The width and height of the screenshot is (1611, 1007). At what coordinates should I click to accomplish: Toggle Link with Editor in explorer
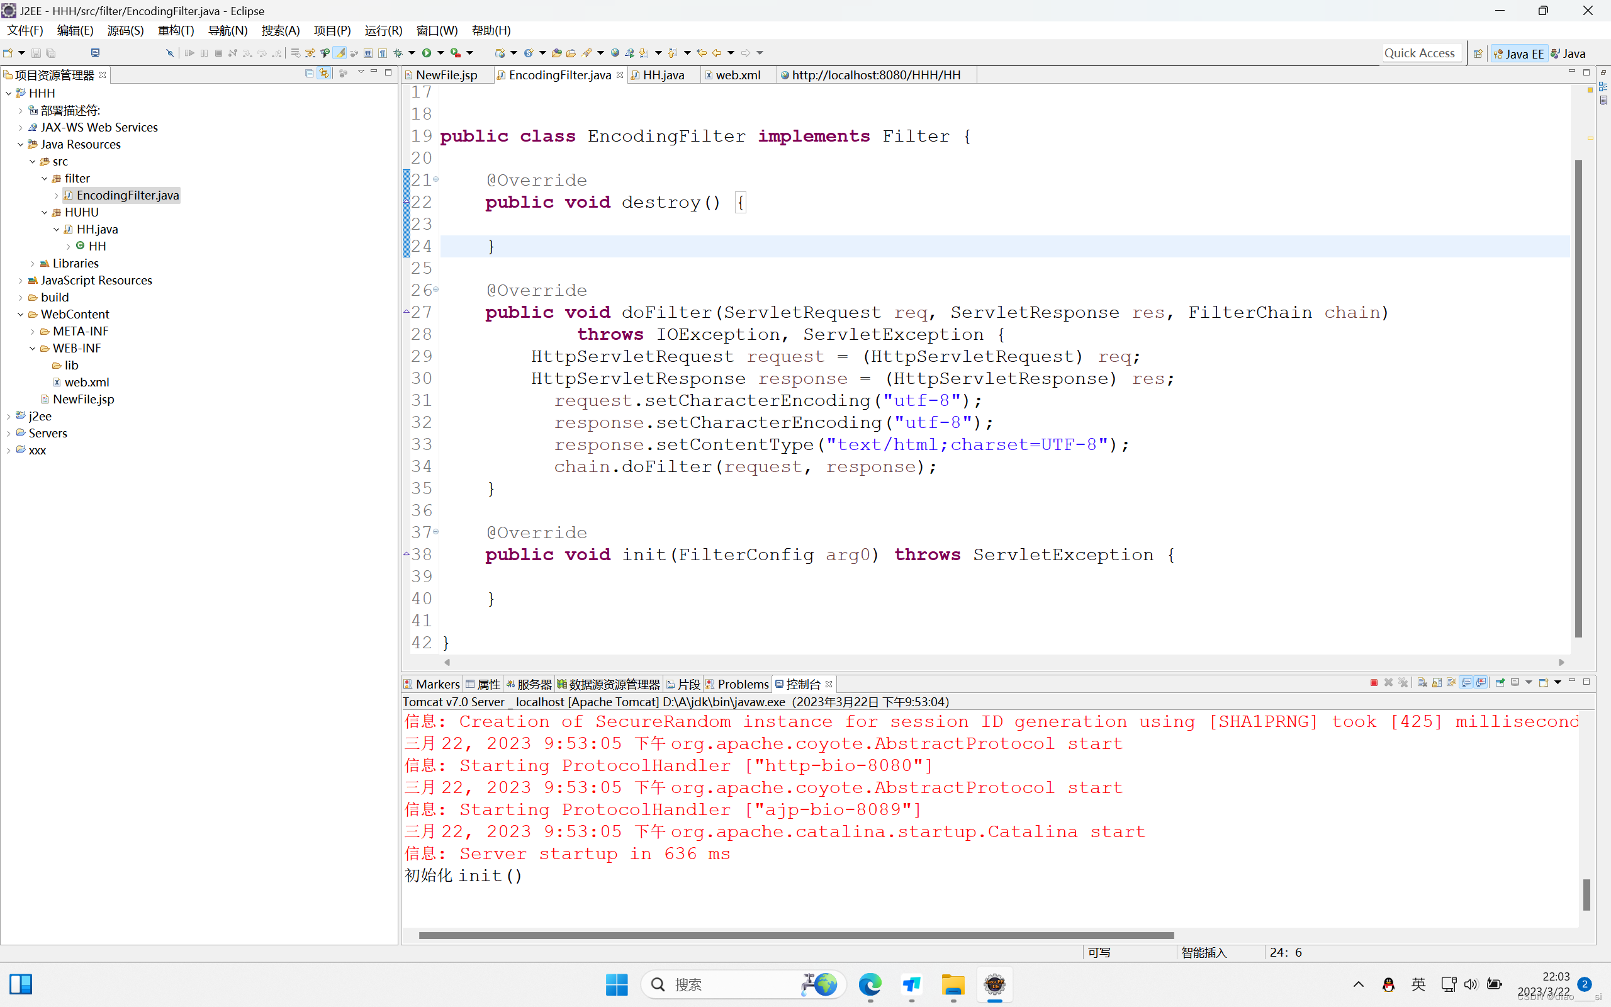point(324,73)
